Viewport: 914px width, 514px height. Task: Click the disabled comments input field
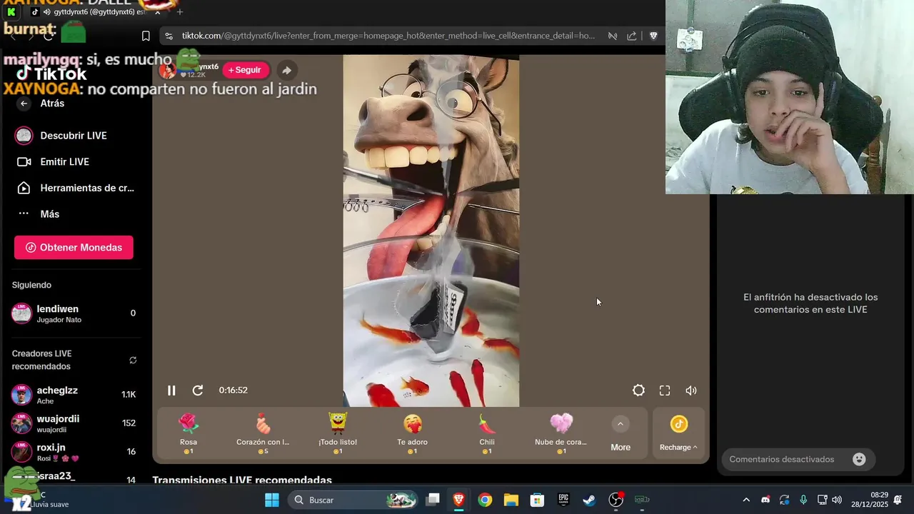tap(798, 460)
